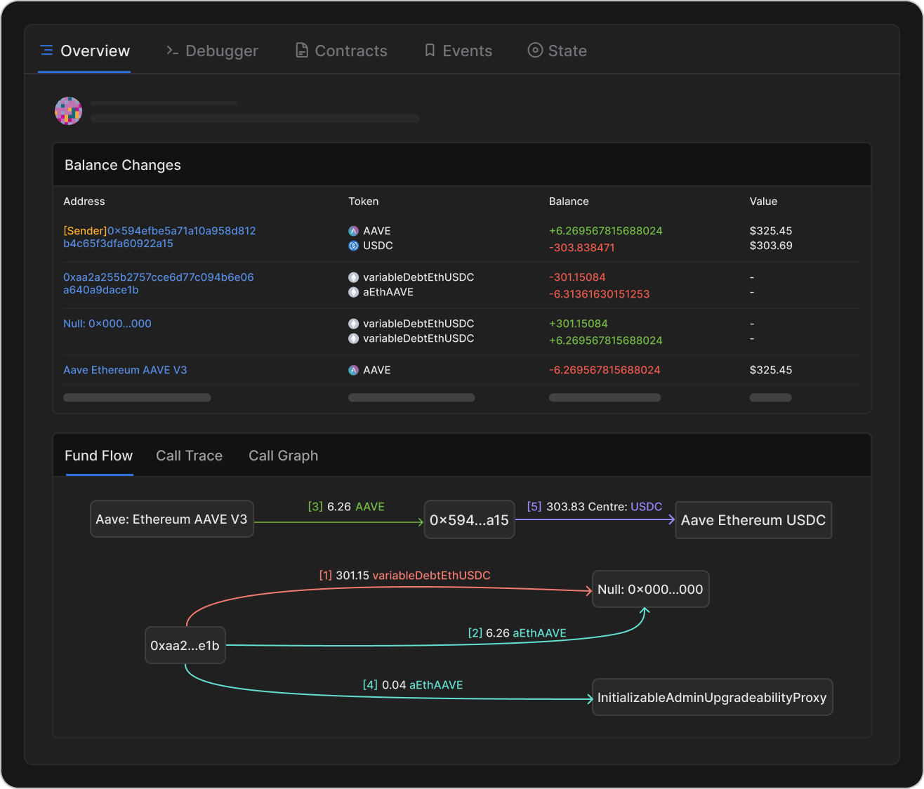Select the Call Trace tab
The image size is (924, 789).
point(189,456)
